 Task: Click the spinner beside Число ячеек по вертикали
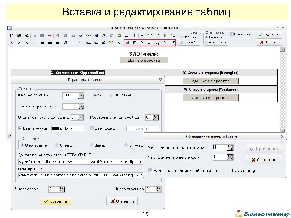230,157
